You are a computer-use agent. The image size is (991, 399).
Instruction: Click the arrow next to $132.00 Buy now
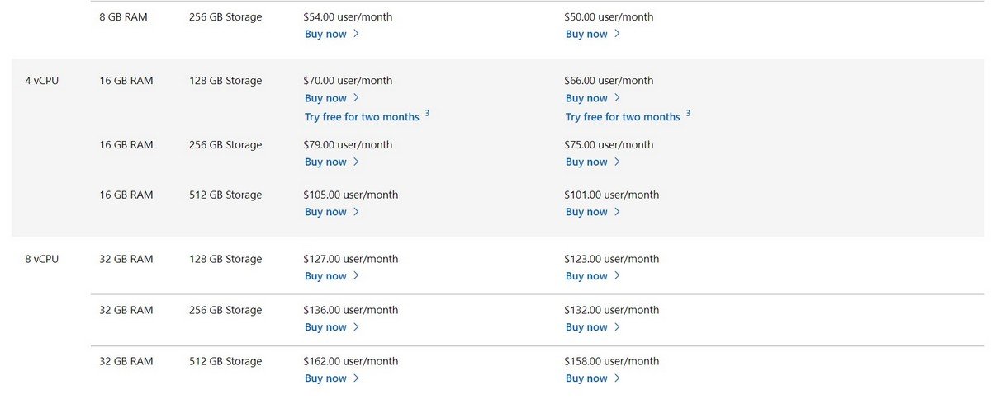point(617,327)
